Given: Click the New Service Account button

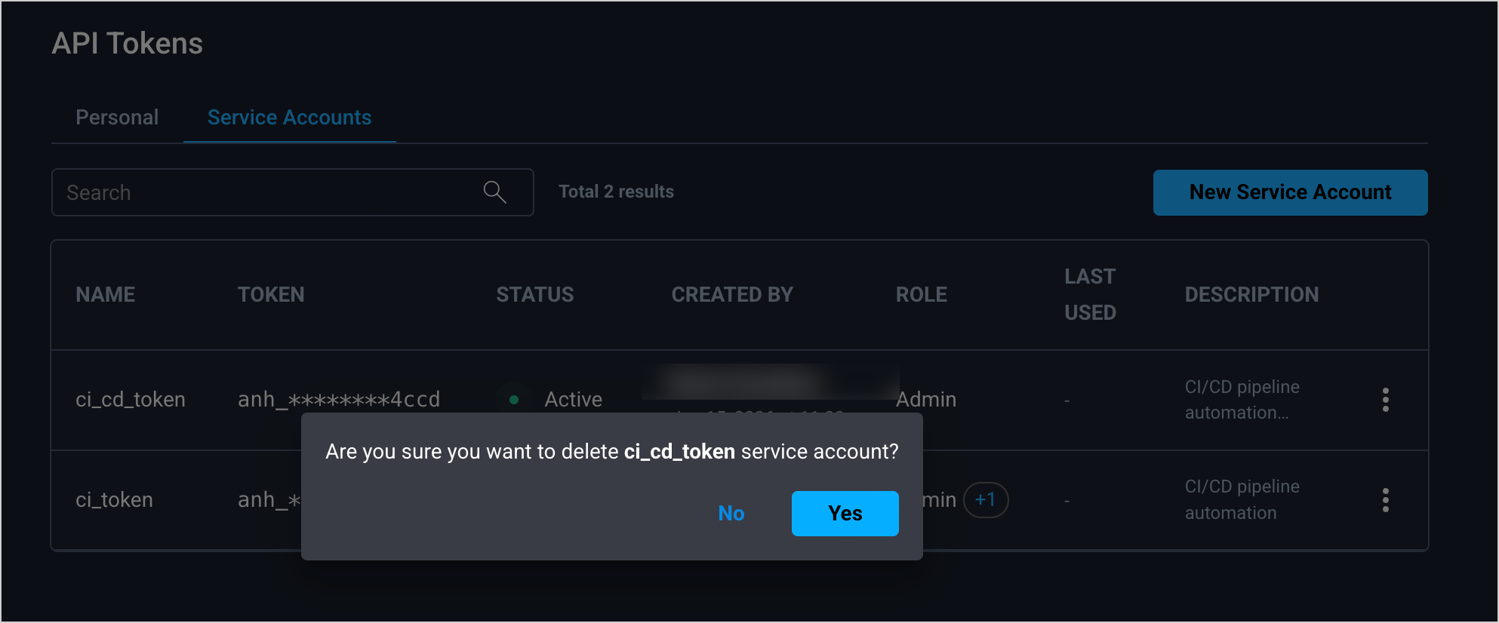Looking at the screenshot, I should pos(1290,192).
